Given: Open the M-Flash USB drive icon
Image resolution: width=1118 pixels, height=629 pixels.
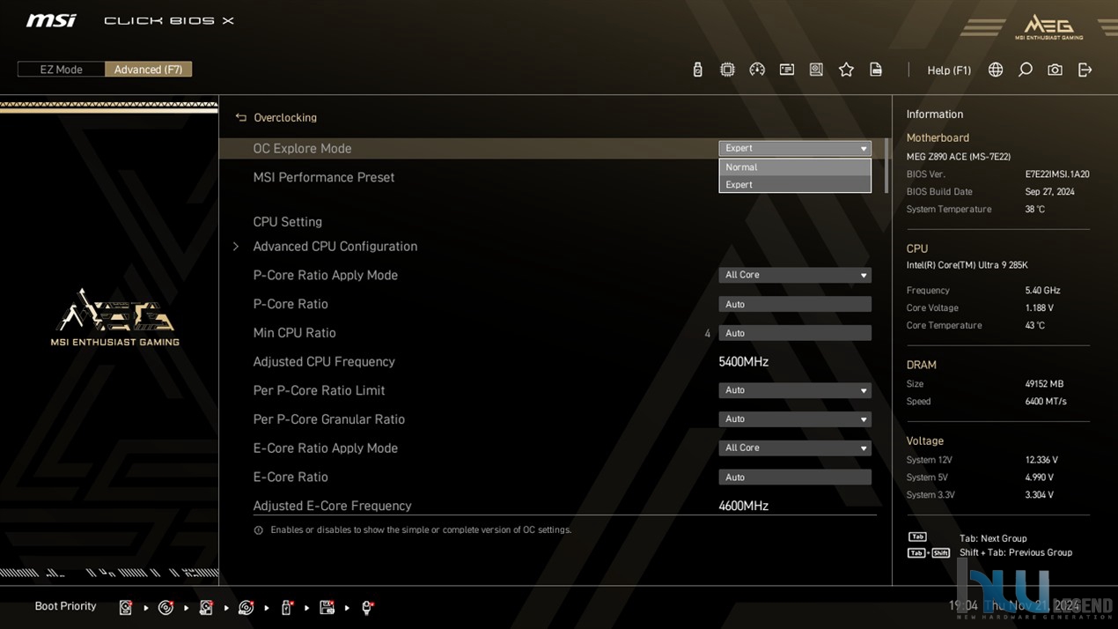Looking at the screenshot, I should click(x=697, y=70).
